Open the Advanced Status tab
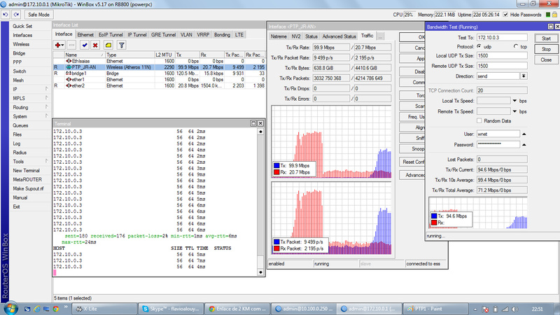The width and height of the screenshot is (560, 315). click(339, 36)
